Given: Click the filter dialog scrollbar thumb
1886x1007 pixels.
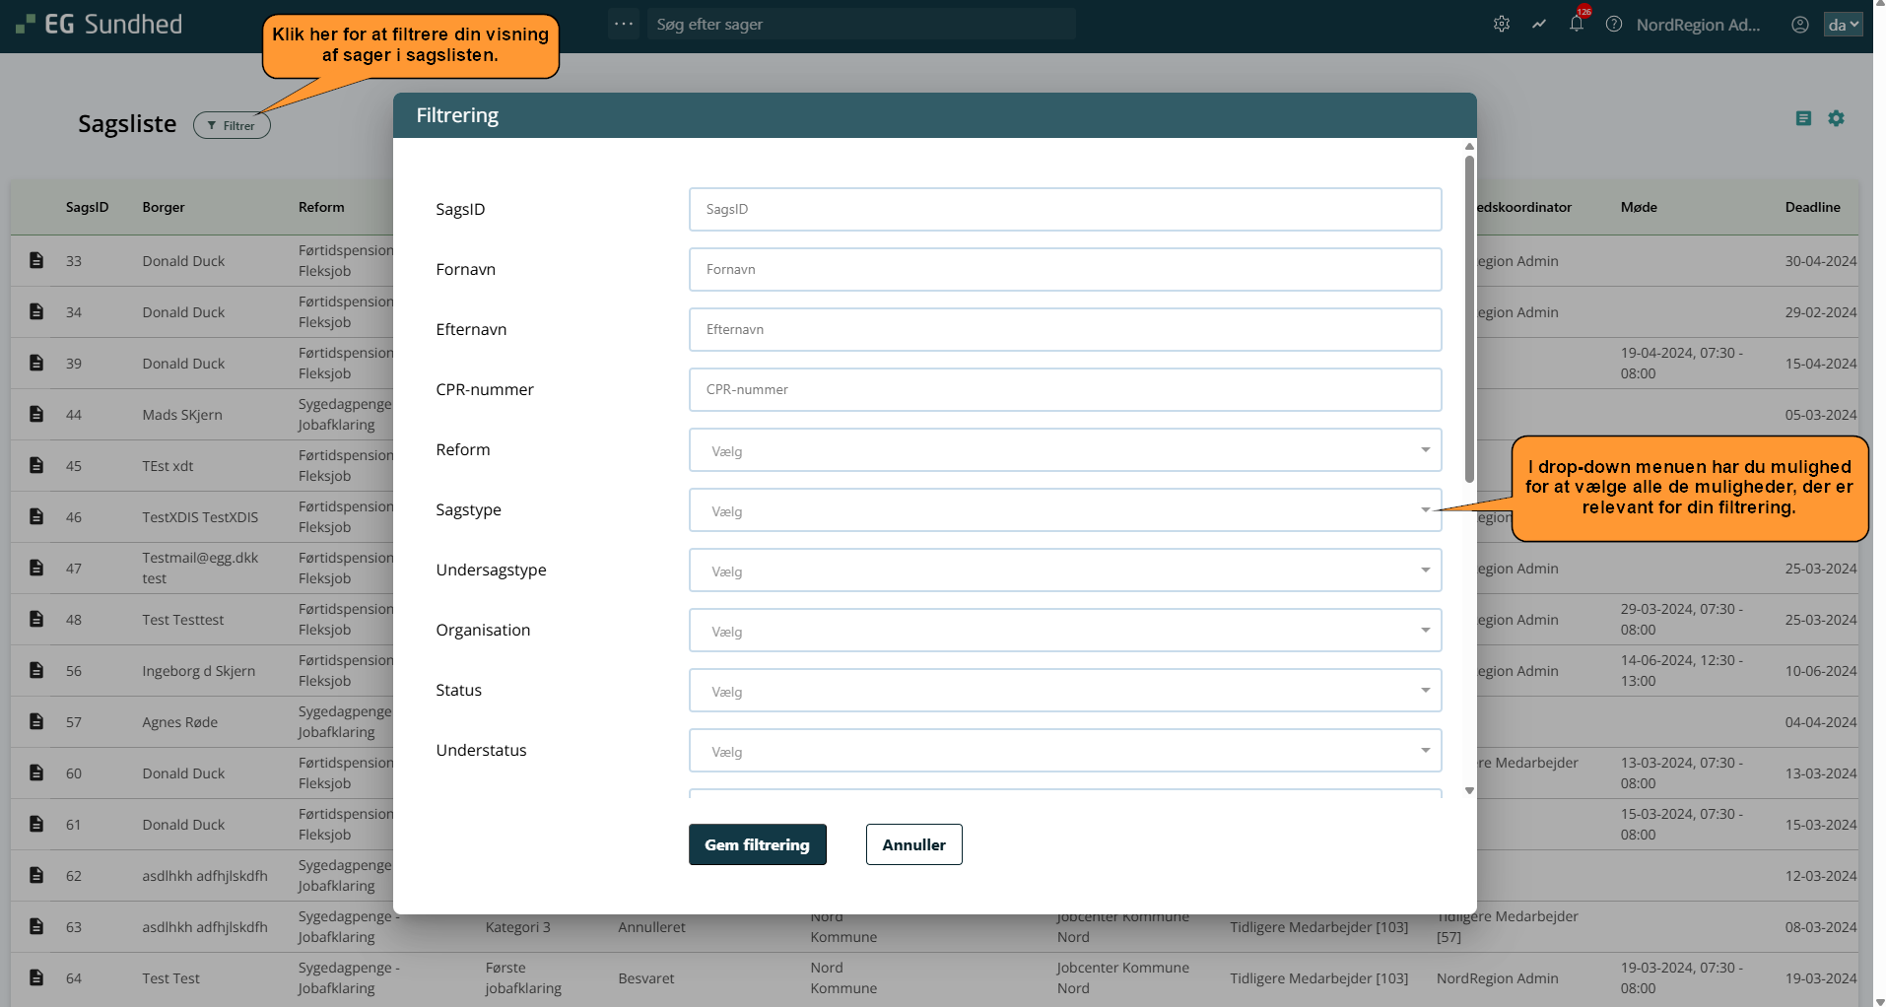Looking at the screenshot, I should pos(1469,318).
